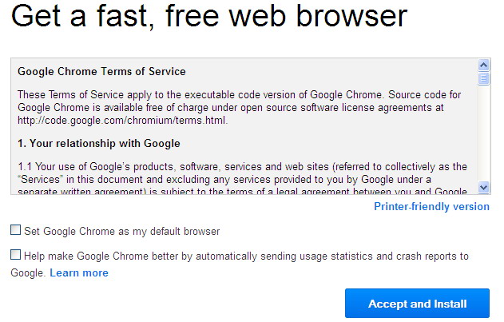
Task: Toggle usage statistics and crash reports checkbox
Action: coord(15,255)
